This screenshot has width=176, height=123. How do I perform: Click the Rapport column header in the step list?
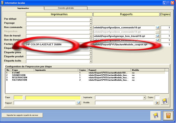click(x=109, y=70)
